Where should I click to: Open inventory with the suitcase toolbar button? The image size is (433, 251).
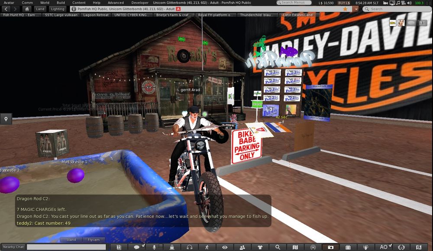pos(348,247)
